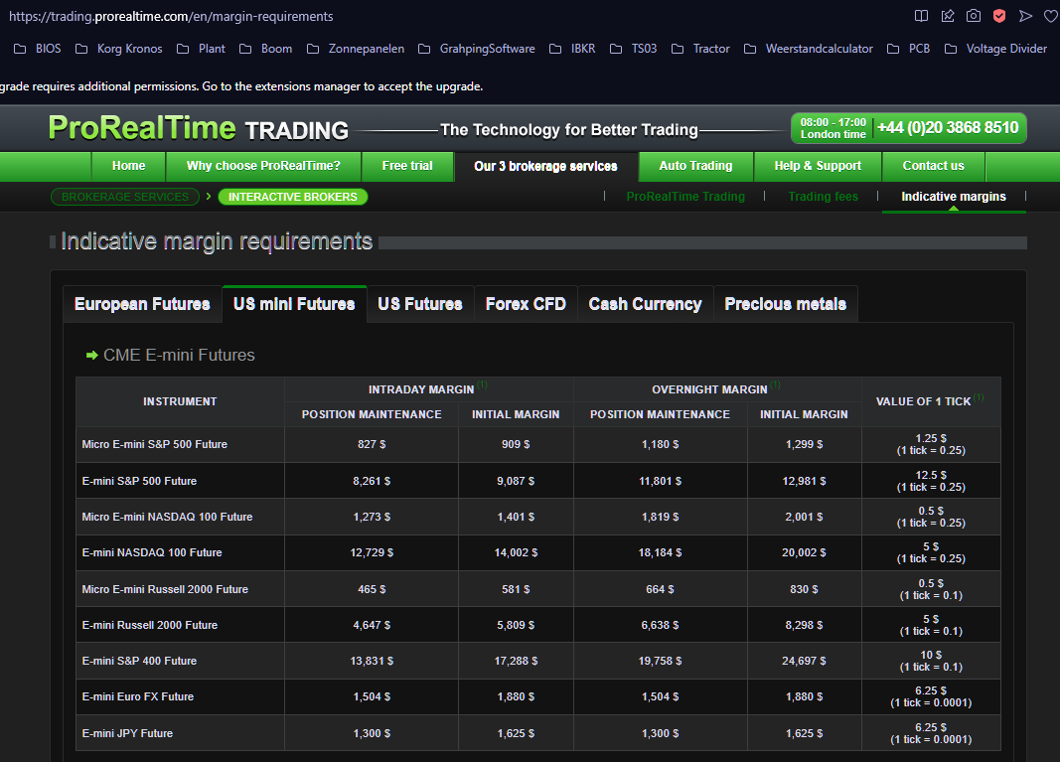This screenshot has width=1060, height=762.
Task: Click the 2,001 $ overnight initial margin
Action: coord(804,517)
